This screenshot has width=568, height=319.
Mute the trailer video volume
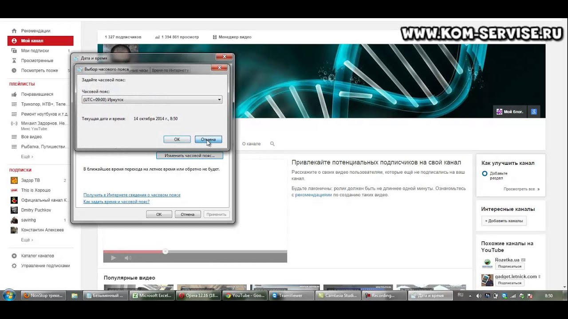tap(128, 258)
